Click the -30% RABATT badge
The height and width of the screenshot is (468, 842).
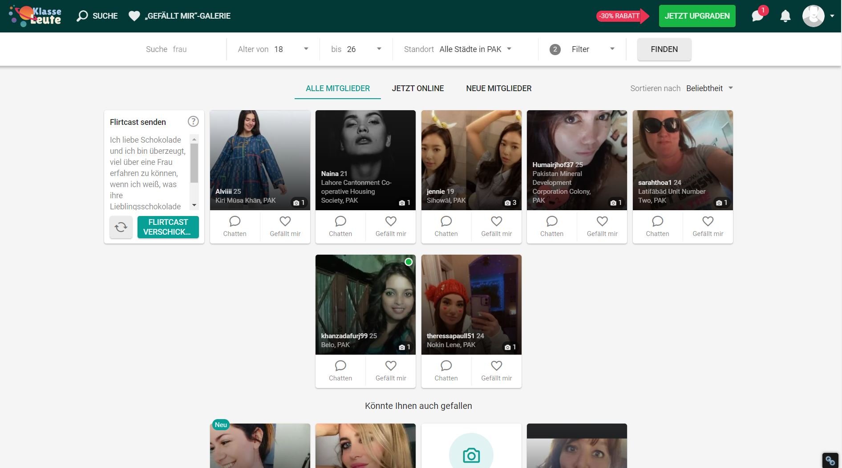point(622,16)
